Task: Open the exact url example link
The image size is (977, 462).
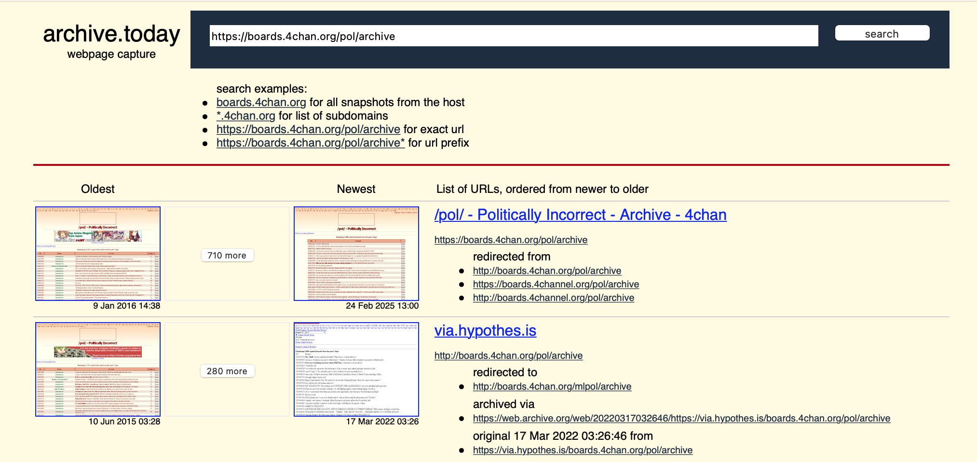Action: (308, 129)
